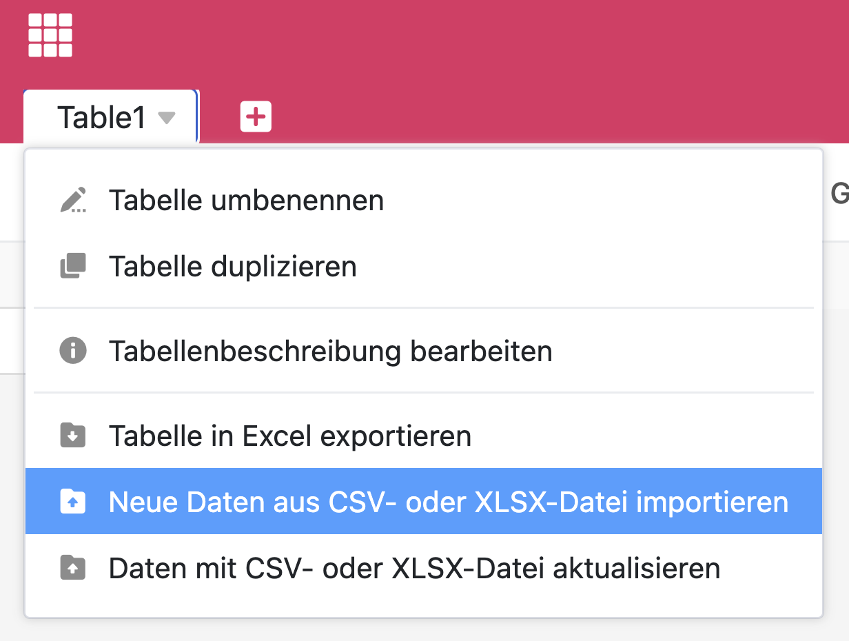The height and width of the screenshot is (641, 849).
Task: Click the pencil icon for renaming table
Action: click(x=73, y=201)
